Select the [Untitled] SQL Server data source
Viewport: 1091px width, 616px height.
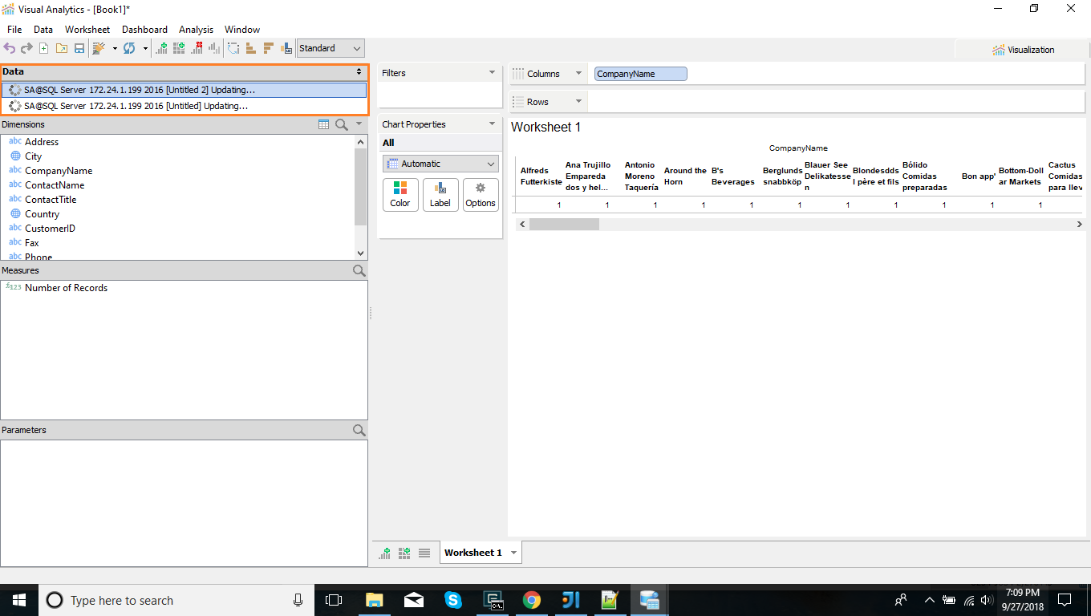click(x=184, y=106)
